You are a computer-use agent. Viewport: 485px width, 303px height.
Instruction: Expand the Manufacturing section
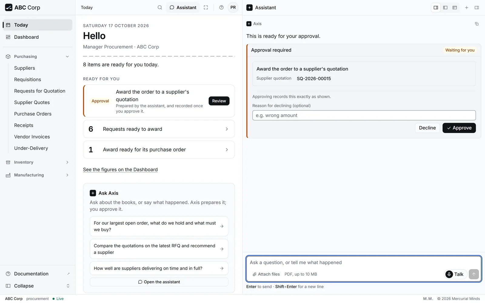(38, 175)
